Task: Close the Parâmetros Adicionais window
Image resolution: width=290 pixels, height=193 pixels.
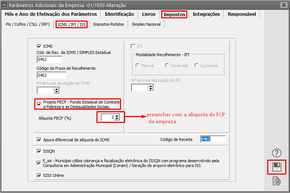Action: 284,5
